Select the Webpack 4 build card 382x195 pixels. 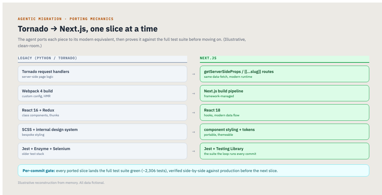tap(103, 93)
